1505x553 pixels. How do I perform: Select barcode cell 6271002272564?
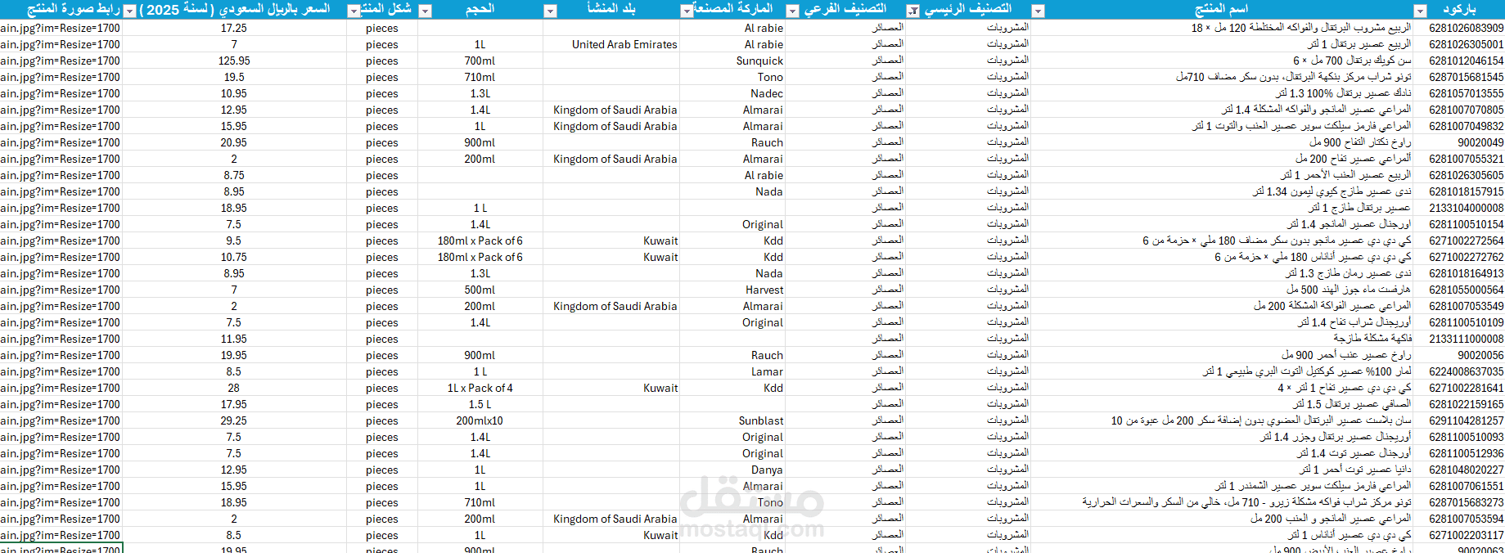point(1459,241)
